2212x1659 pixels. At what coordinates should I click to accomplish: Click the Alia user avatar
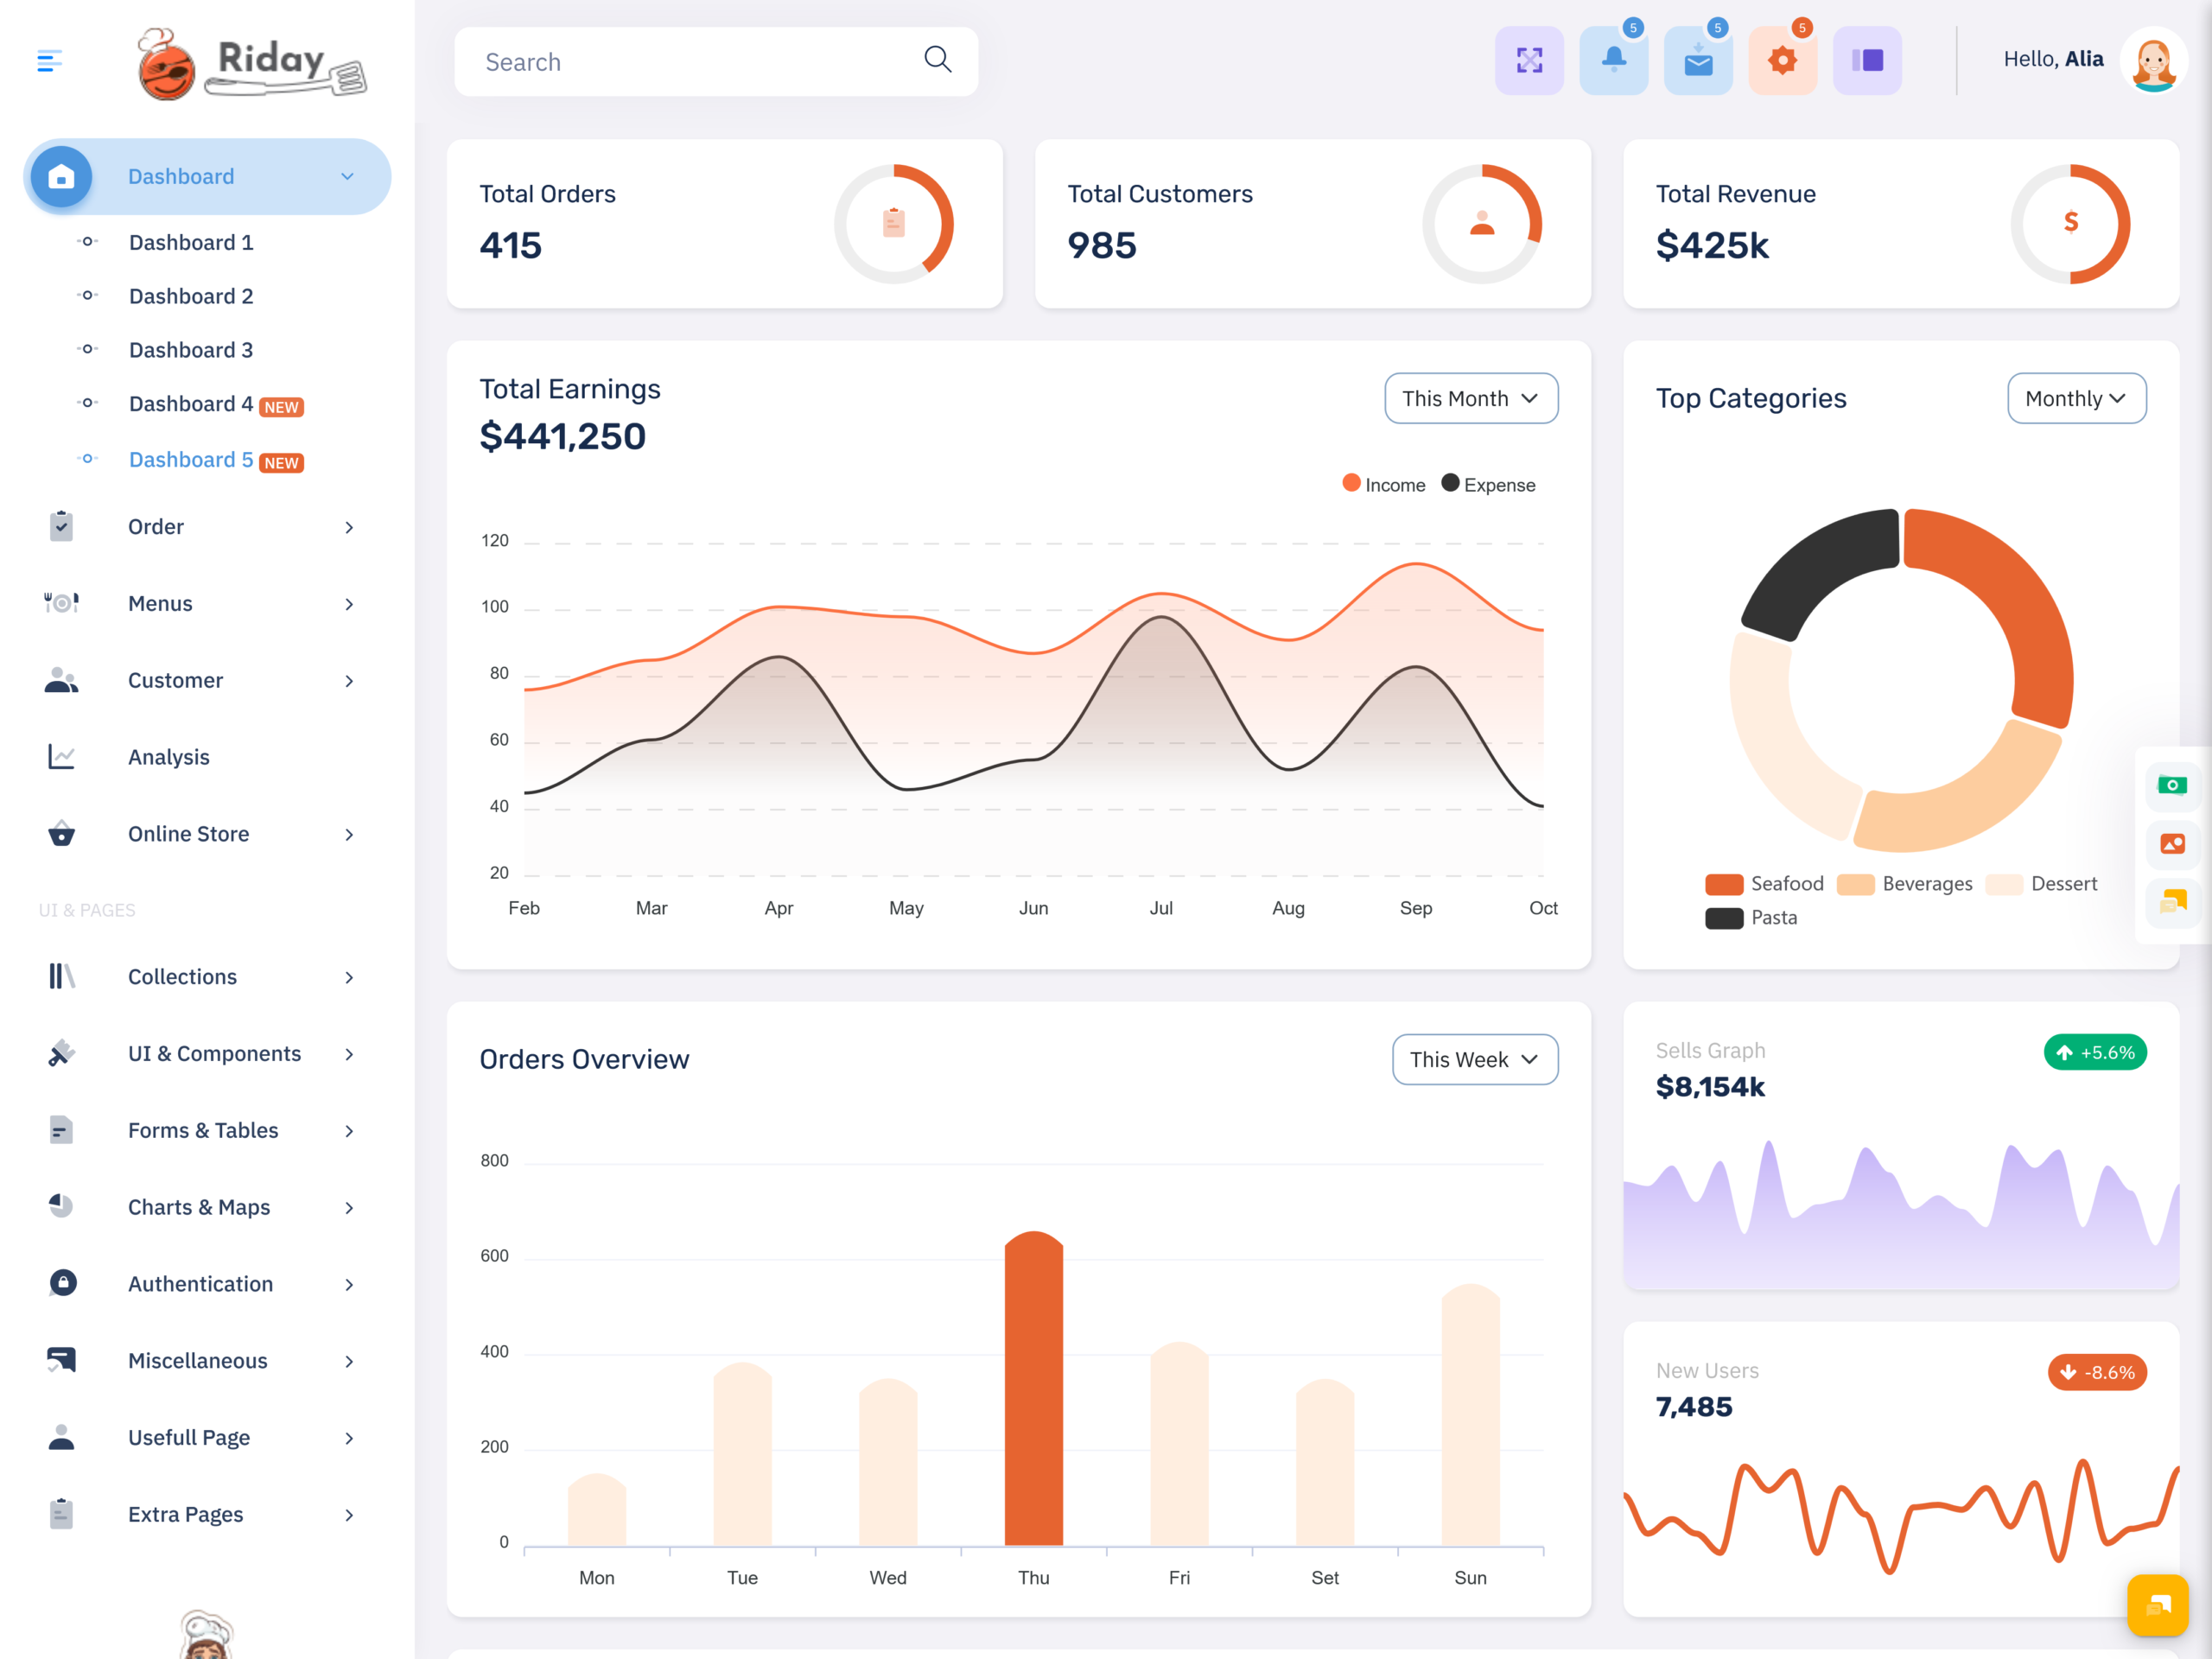pos(2153,61)
